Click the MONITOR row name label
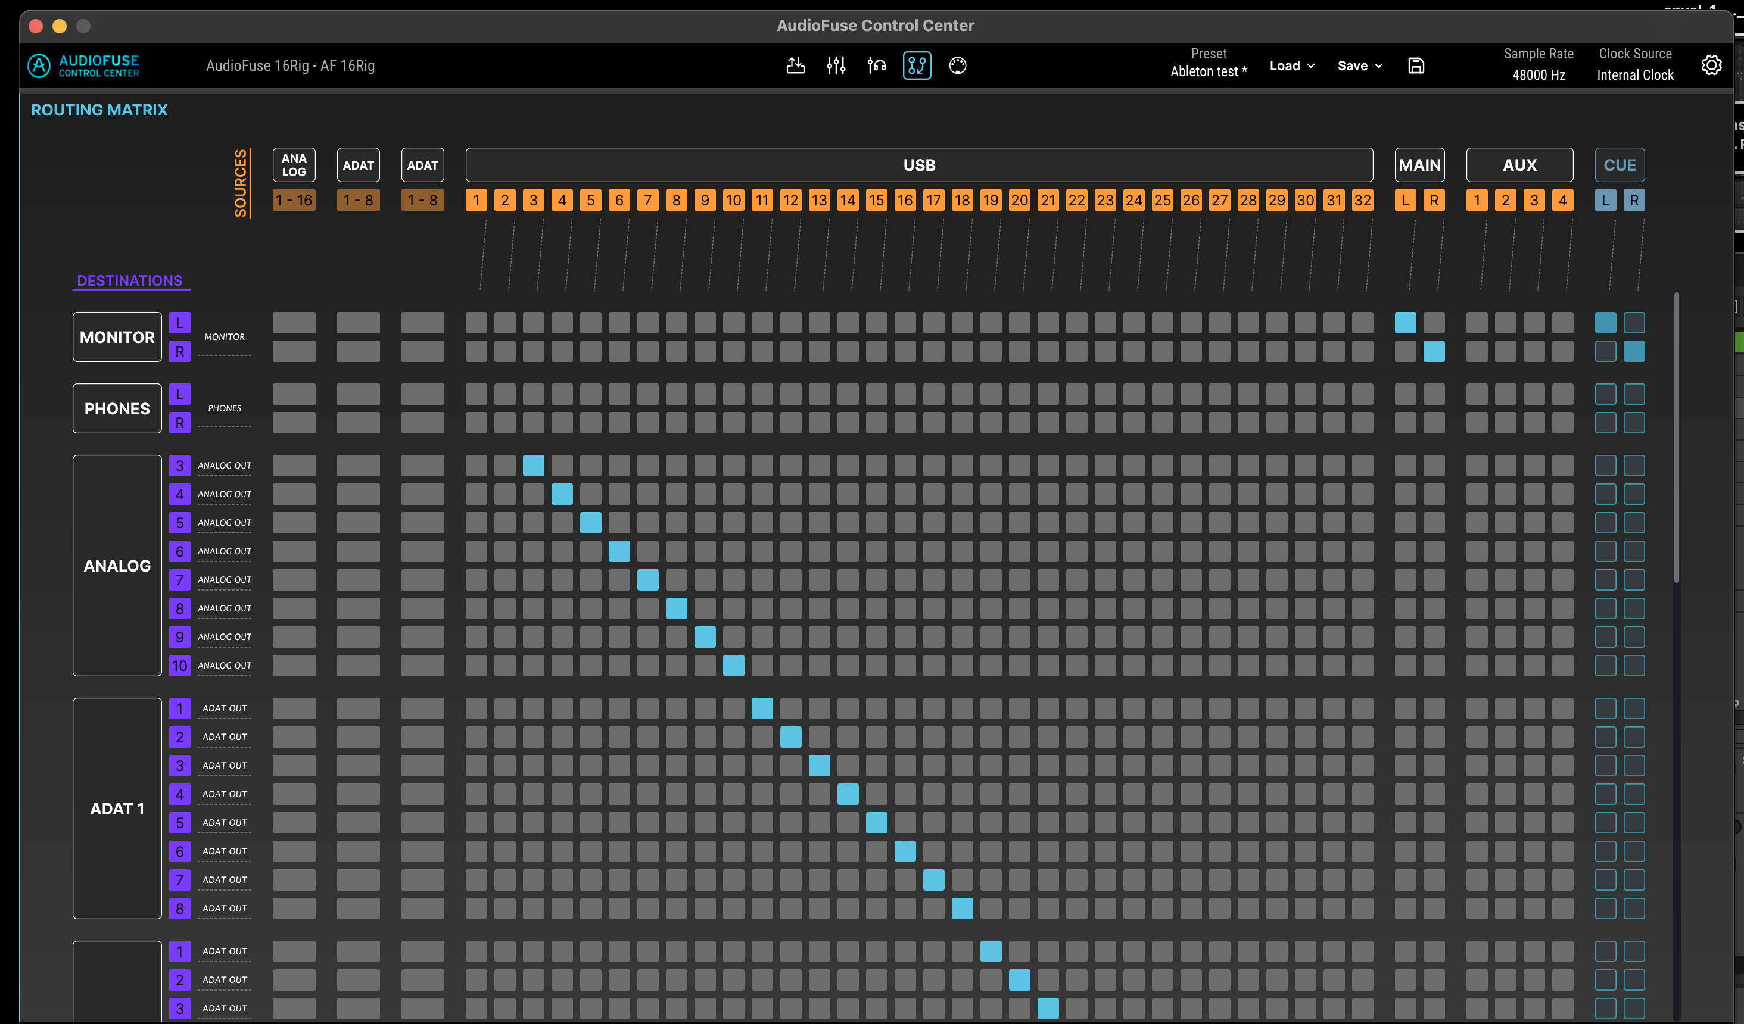 coord(224,337)
